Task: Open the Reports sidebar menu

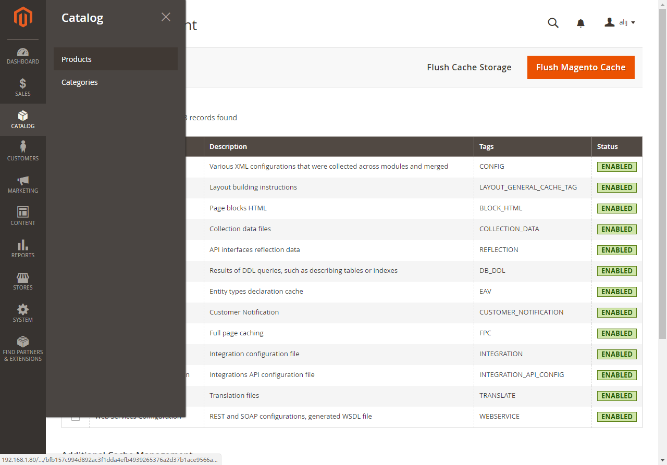Action: [x=23, y=249]
